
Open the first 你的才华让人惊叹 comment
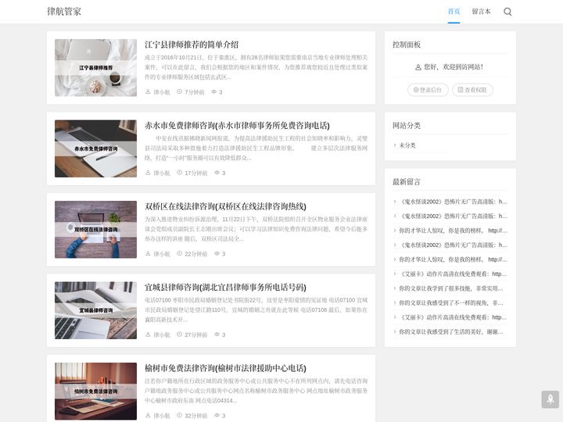coord(453,231)
